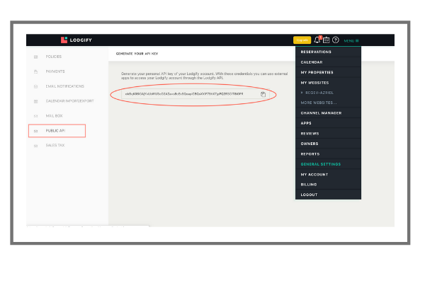Click the Sales Tax sidebar icon
This screenshot has height=283, width=425.
(36, 146)
